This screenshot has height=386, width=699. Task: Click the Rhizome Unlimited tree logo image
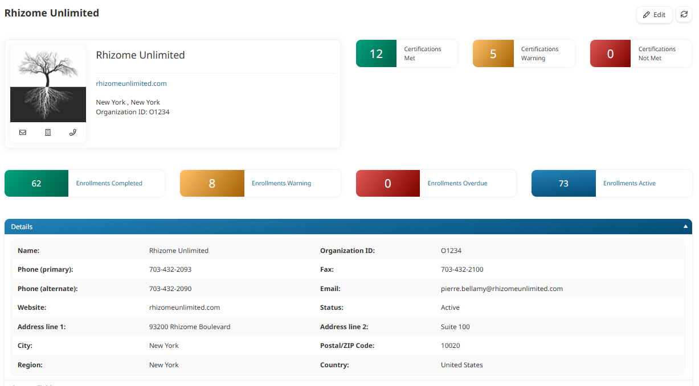(x=48, y=84)
